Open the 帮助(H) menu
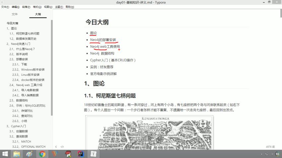The width and height of the screenshot is (282, 158). pyautogui.click(x=70, y=7)
